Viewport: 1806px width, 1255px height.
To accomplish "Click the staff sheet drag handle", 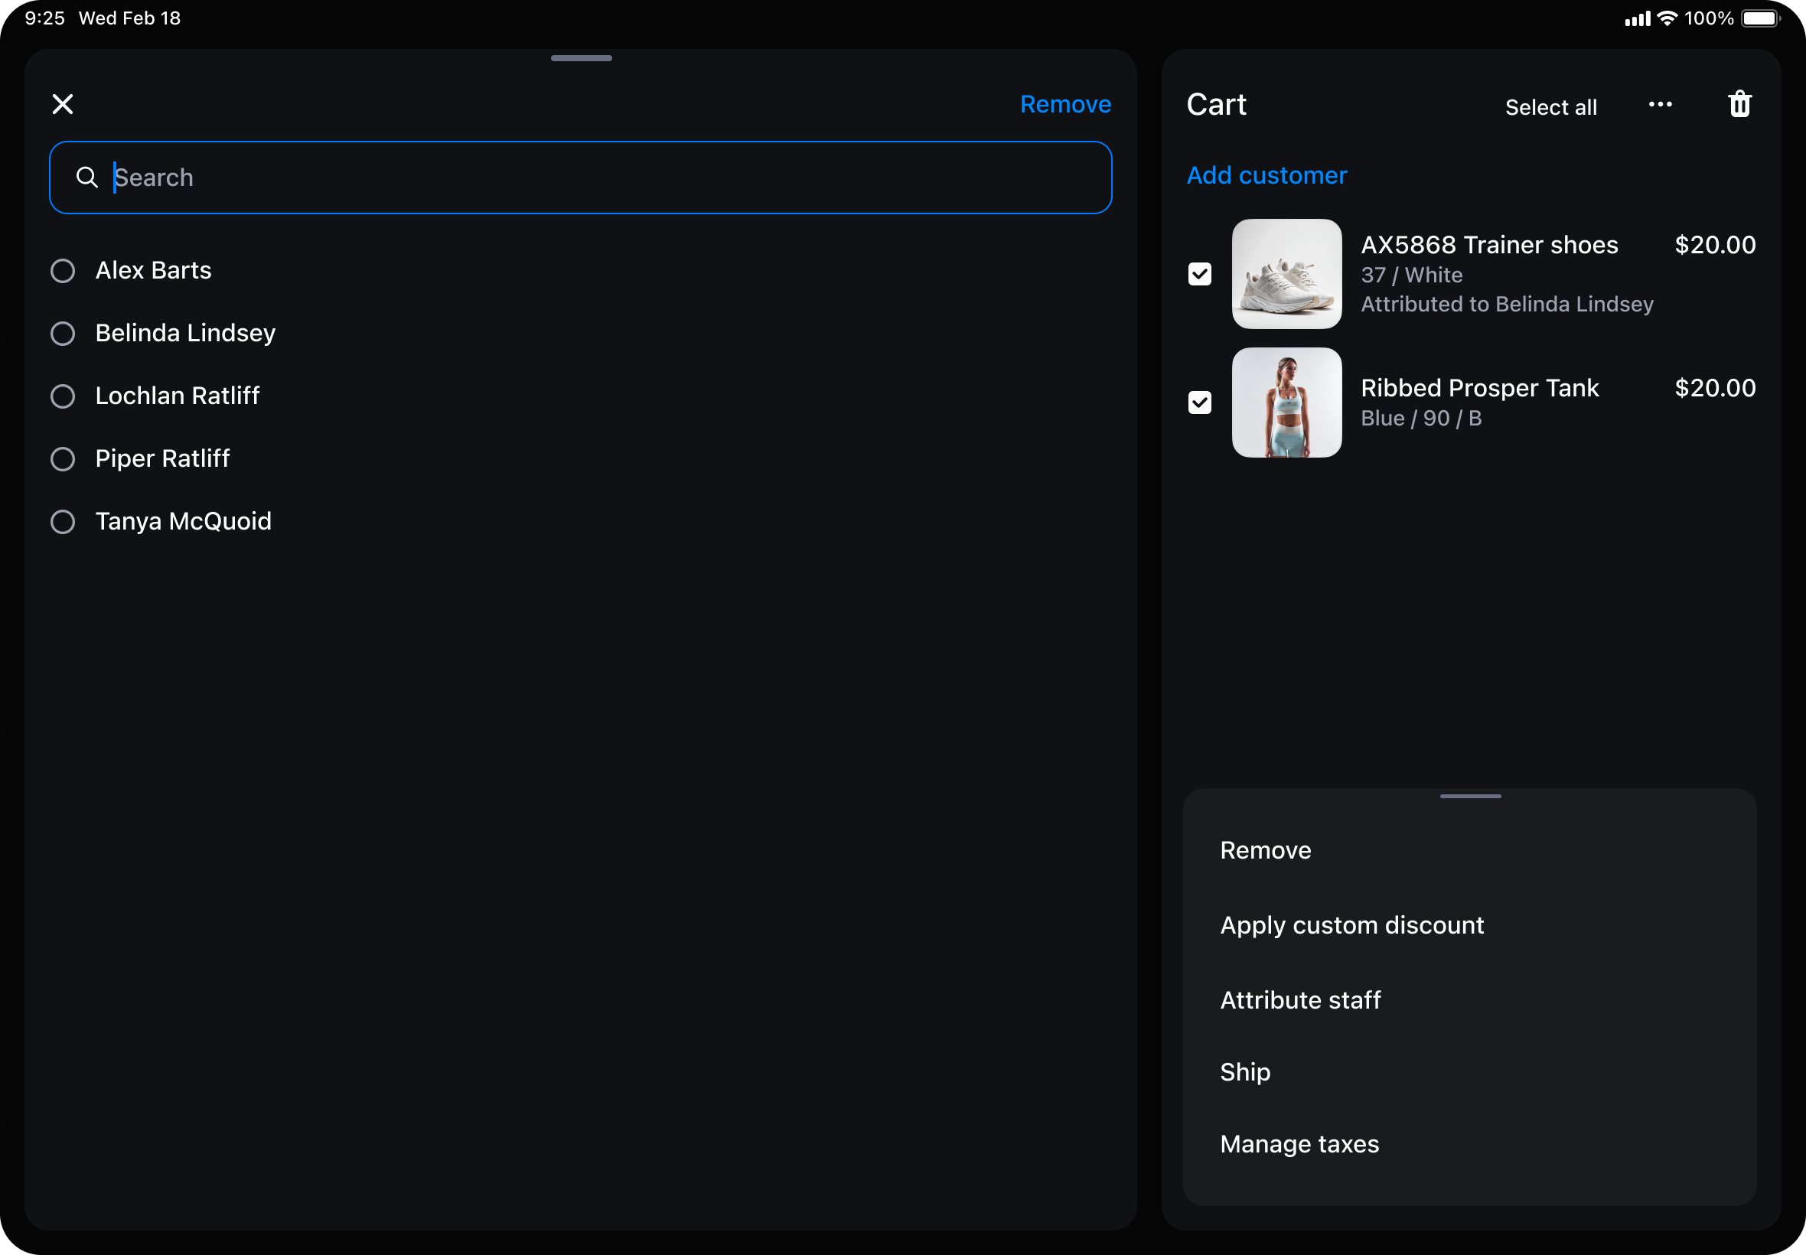I will coord(581,58).
